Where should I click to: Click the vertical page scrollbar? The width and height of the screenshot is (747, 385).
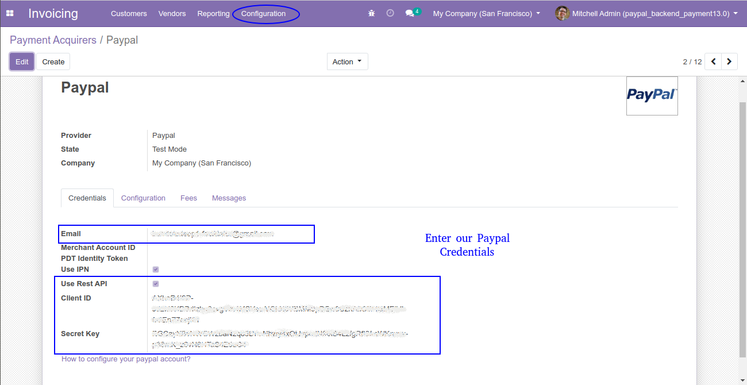(742, 230)
